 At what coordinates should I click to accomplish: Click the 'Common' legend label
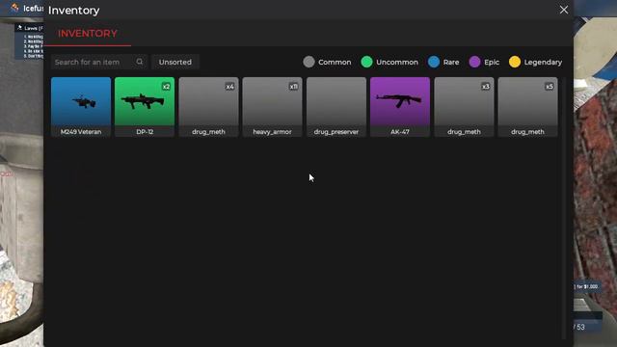(335, 62)
